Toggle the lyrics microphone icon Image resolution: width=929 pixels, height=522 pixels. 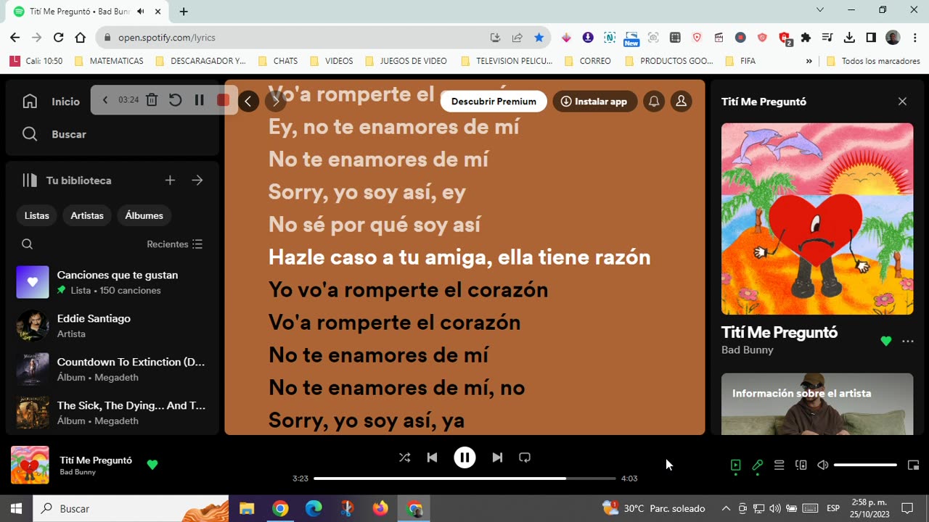tap(758, 465)
